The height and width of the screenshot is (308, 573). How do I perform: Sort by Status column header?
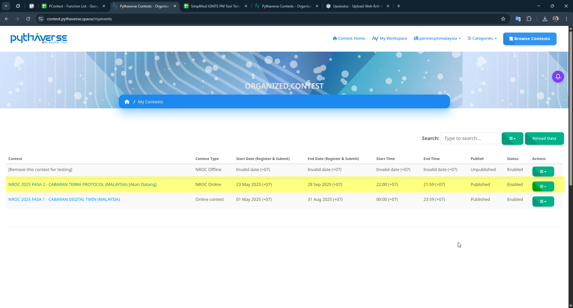513,159
